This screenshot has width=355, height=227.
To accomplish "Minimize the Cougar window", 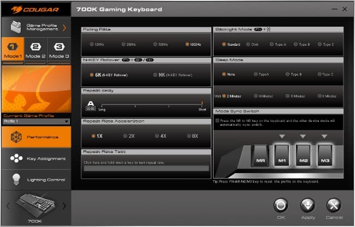I will [x=334, y=9].
